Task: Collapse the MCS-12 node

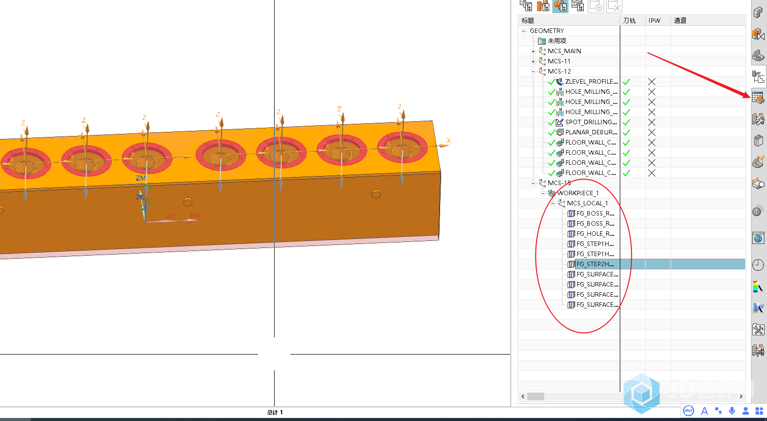Action: [533, 72]
